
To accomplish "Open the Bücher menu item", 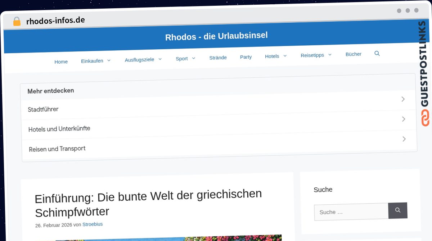I will coord(354,54).
